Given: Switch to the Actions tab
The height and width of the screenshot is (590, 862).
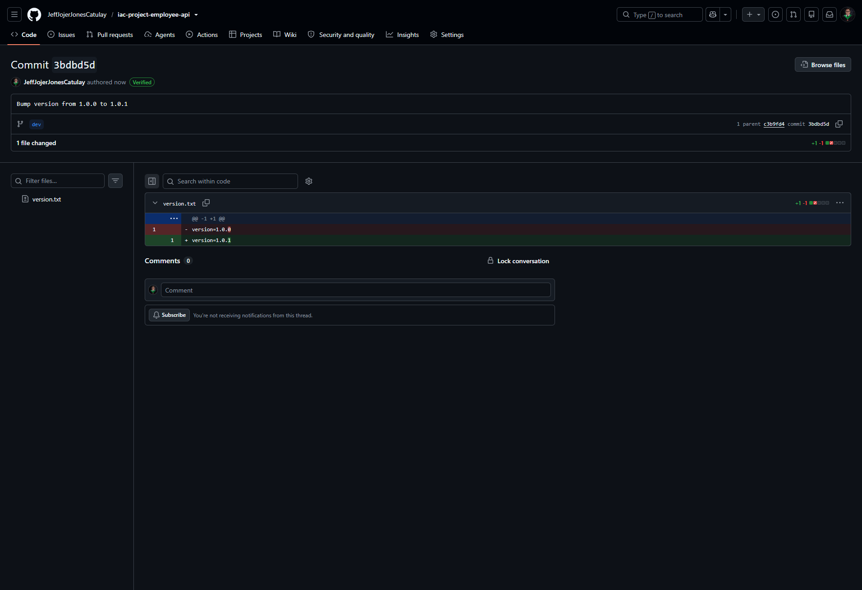Looking at the screenshot, I should 202,35.
